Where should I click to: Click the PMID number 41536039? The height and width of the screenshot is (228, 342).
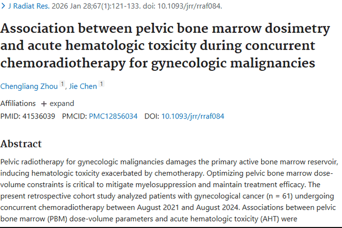(x=39, y=116)
